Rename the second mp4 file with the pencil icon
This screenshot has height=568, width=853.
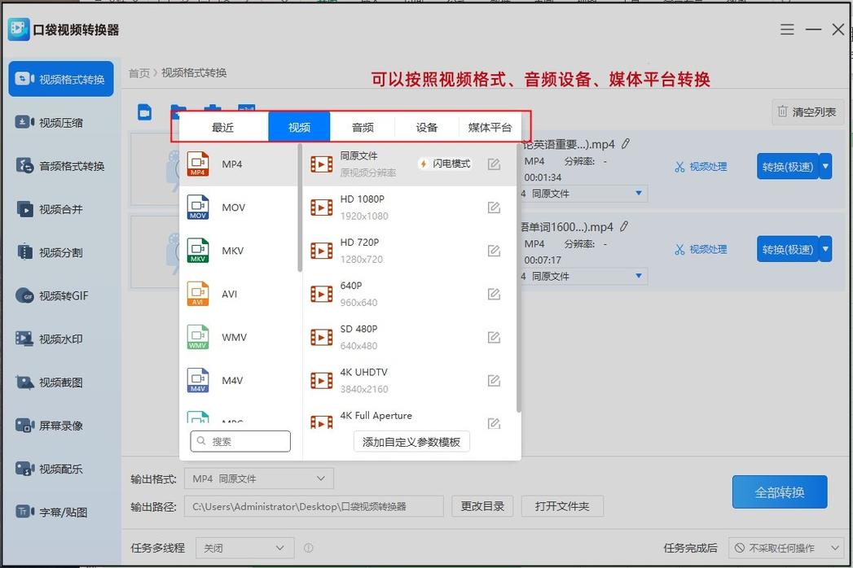[625, 226]
